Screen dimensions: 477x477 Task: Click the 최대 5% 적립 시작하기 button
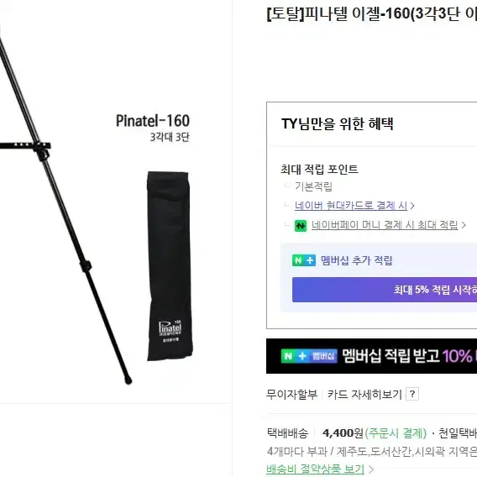pyautogui.click(x=385, y=290)
